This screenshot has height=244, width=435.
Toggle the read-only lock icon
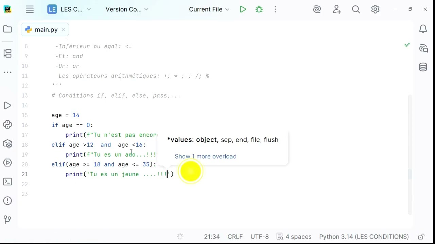pos(421,237)
